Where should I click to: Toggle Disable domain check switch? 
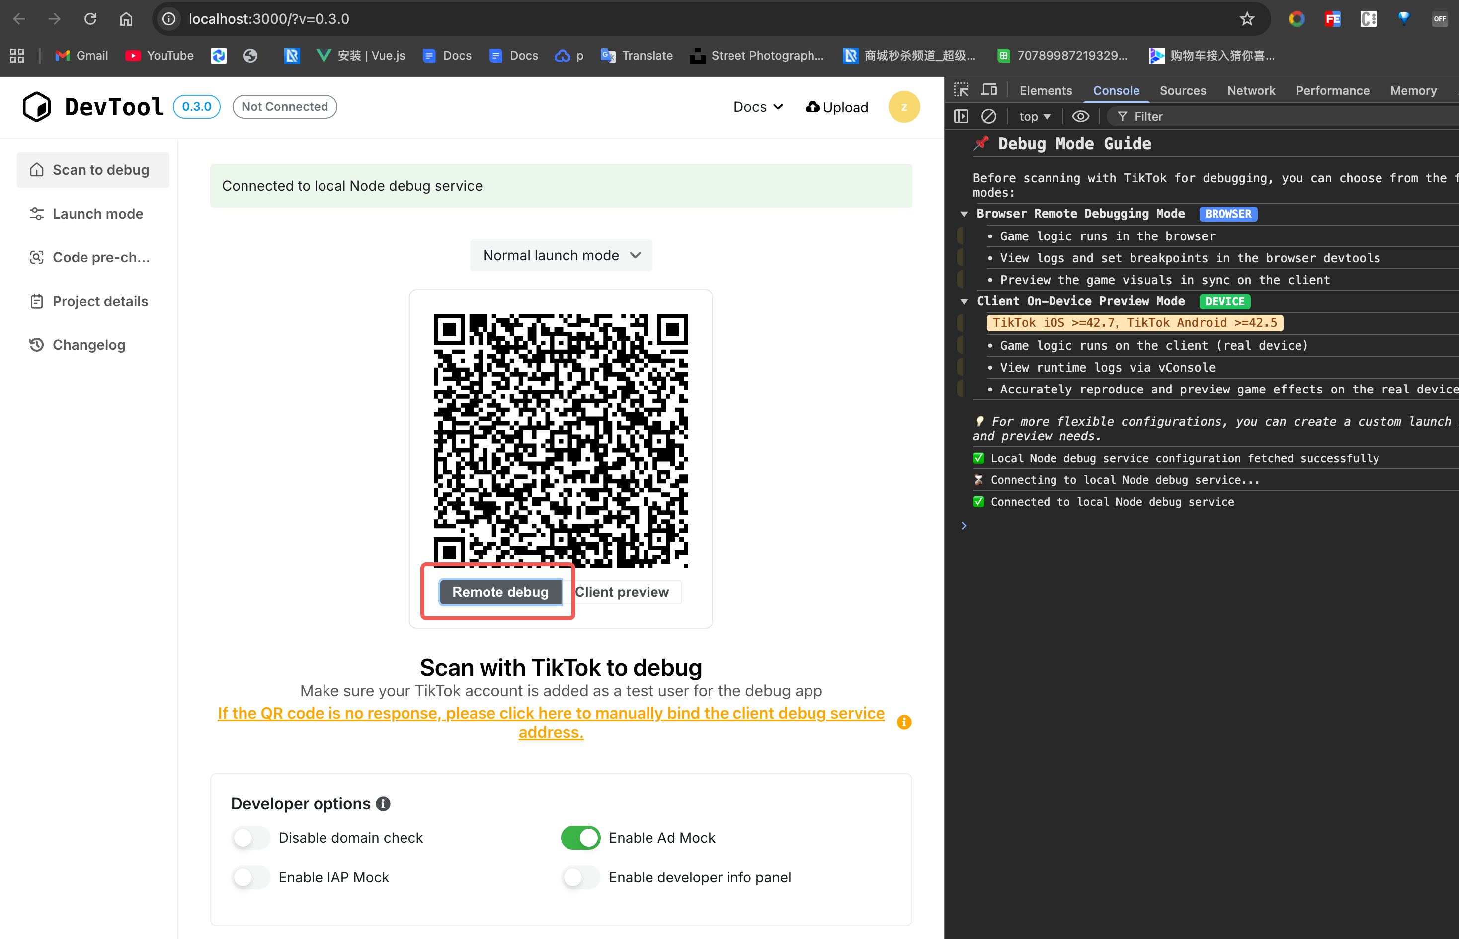click(250, 838)
